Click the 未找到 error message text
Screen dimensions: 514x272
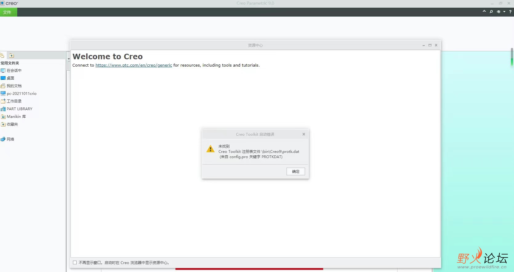[224, 146]
